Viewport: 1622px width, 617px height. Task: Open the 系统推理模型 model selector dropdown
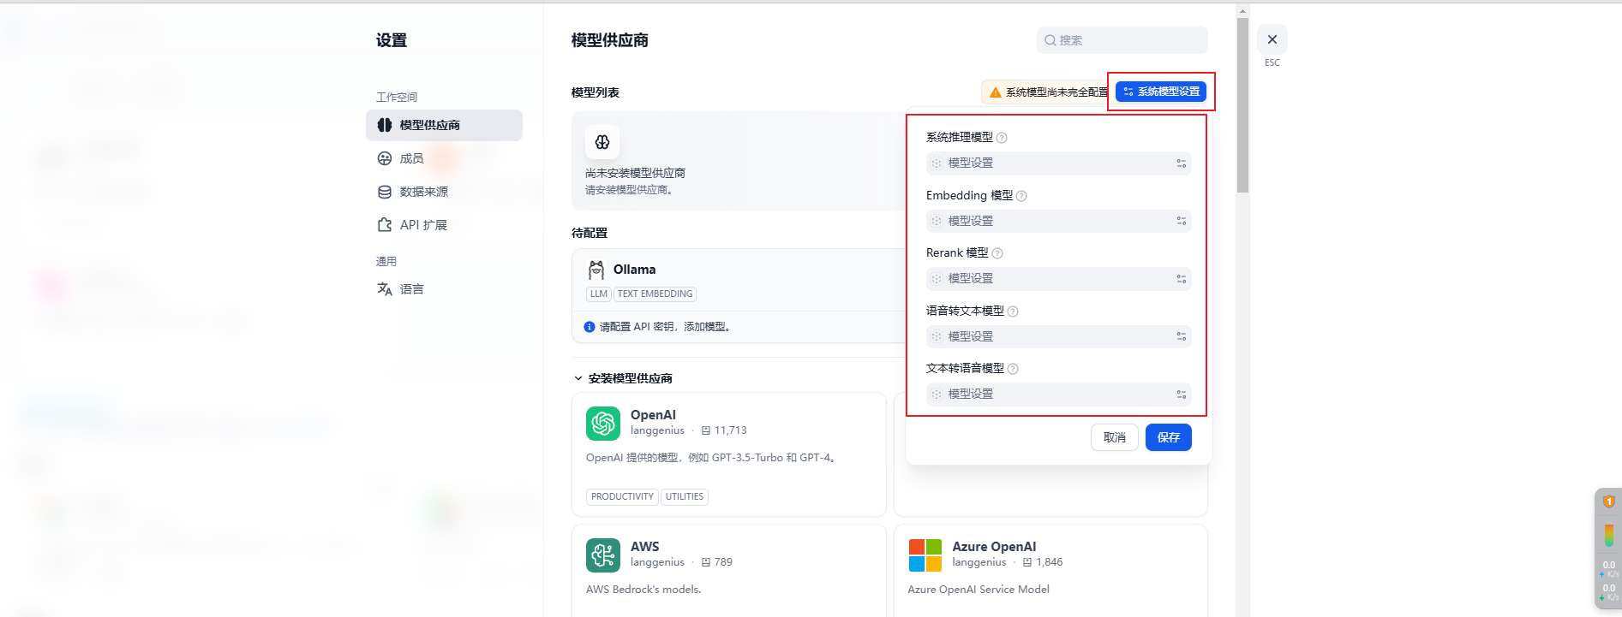point(1059,163)
